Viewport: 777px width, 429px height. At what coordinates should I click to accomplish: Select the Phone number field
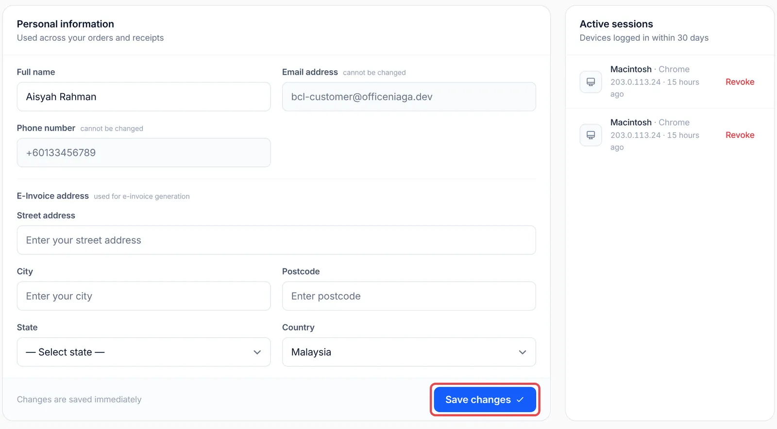144,152
